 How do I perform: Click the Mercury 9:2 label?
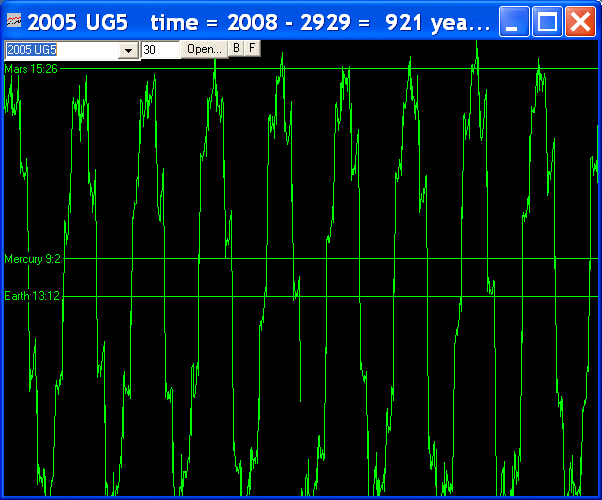pos(33,259)
